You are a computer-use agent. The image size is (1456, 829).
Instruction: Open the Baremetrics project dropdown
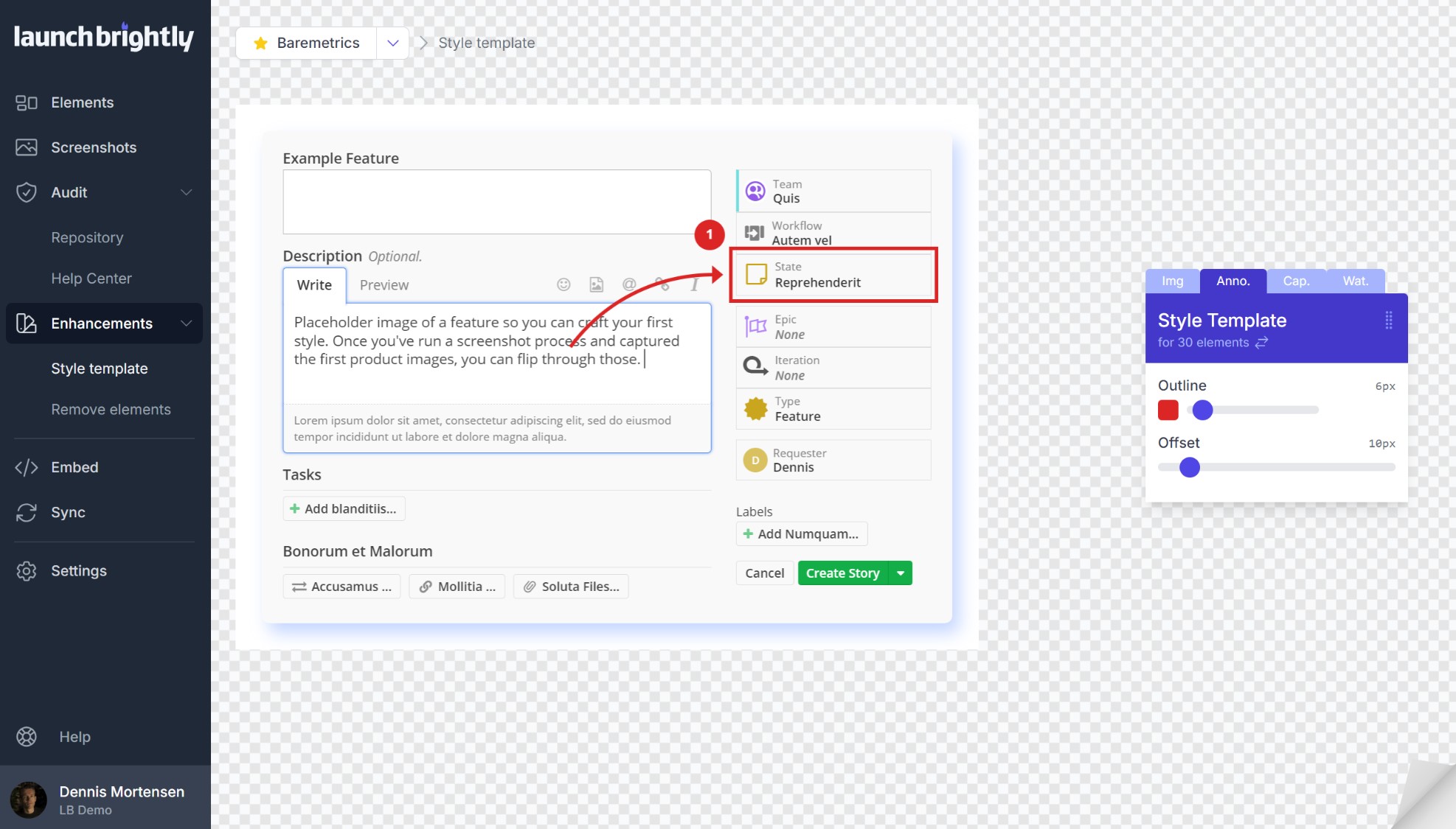point(392,43)
